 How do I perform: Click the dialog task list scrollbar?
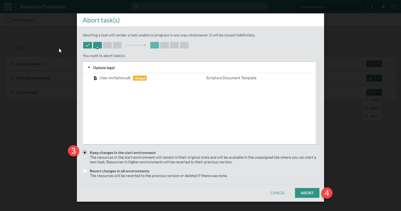point(317,103)
